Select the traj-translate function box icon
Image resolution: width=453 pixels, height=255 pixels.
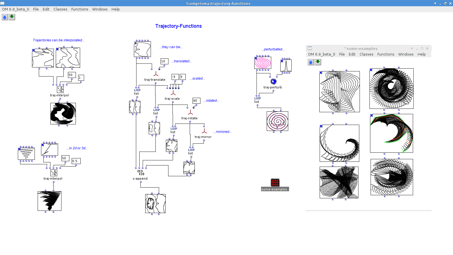[x=156, y=74]
